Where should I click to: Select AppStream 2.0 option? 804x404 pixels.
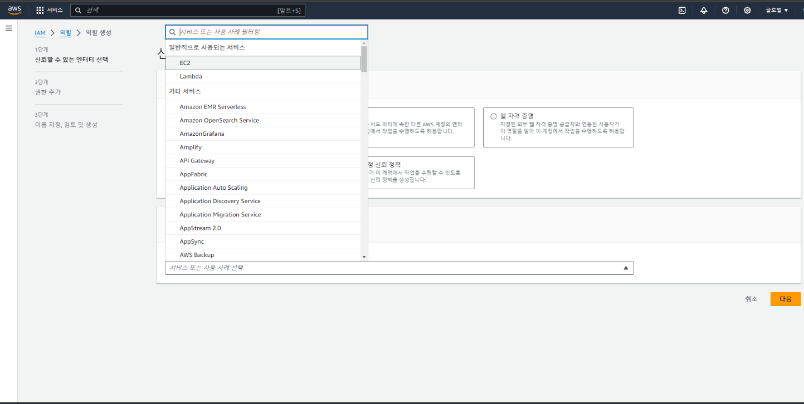(263, 228)
